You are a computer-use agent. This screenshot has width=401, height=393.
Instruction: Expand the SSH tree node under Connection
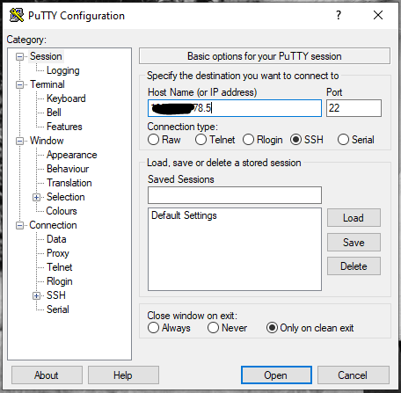[x=36, y=295]
